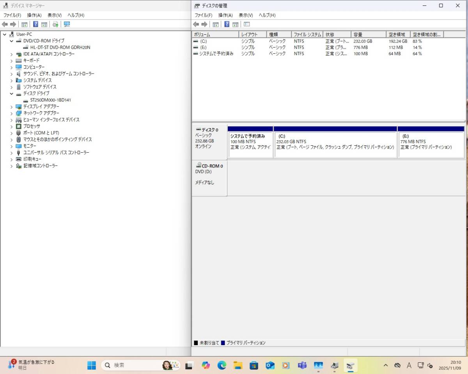Expand the ネットワーク アダプター tree node
Image resolution: width=468 pixels, height=374 pixels.
11,113
